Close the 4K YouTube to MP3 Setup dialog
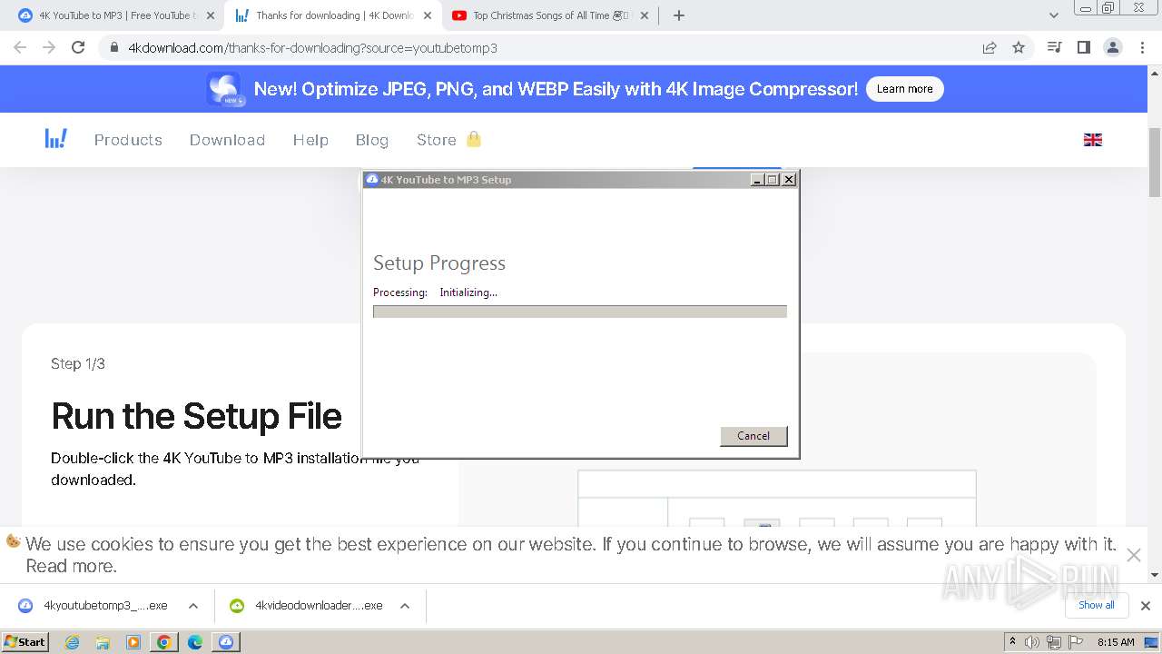The width and height of the screenshot is (1162, 654). click(x=789, y=180)
